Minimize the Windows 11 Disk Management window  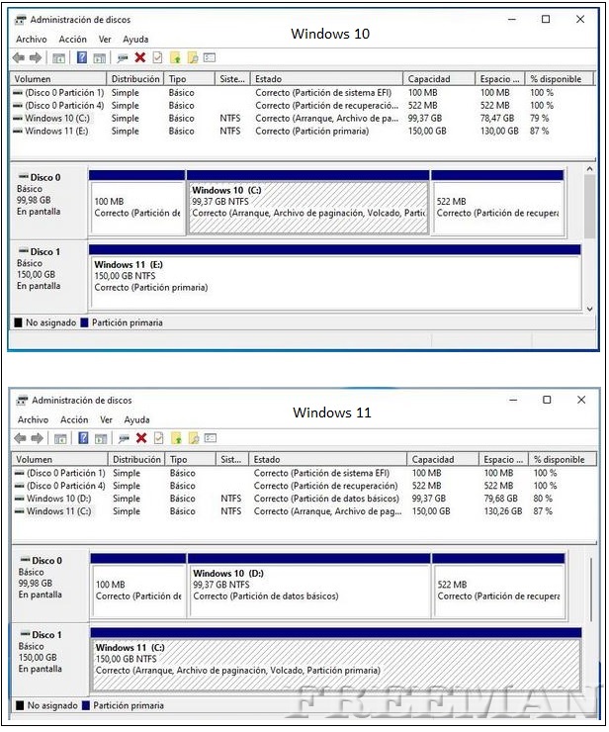[513, 400]
